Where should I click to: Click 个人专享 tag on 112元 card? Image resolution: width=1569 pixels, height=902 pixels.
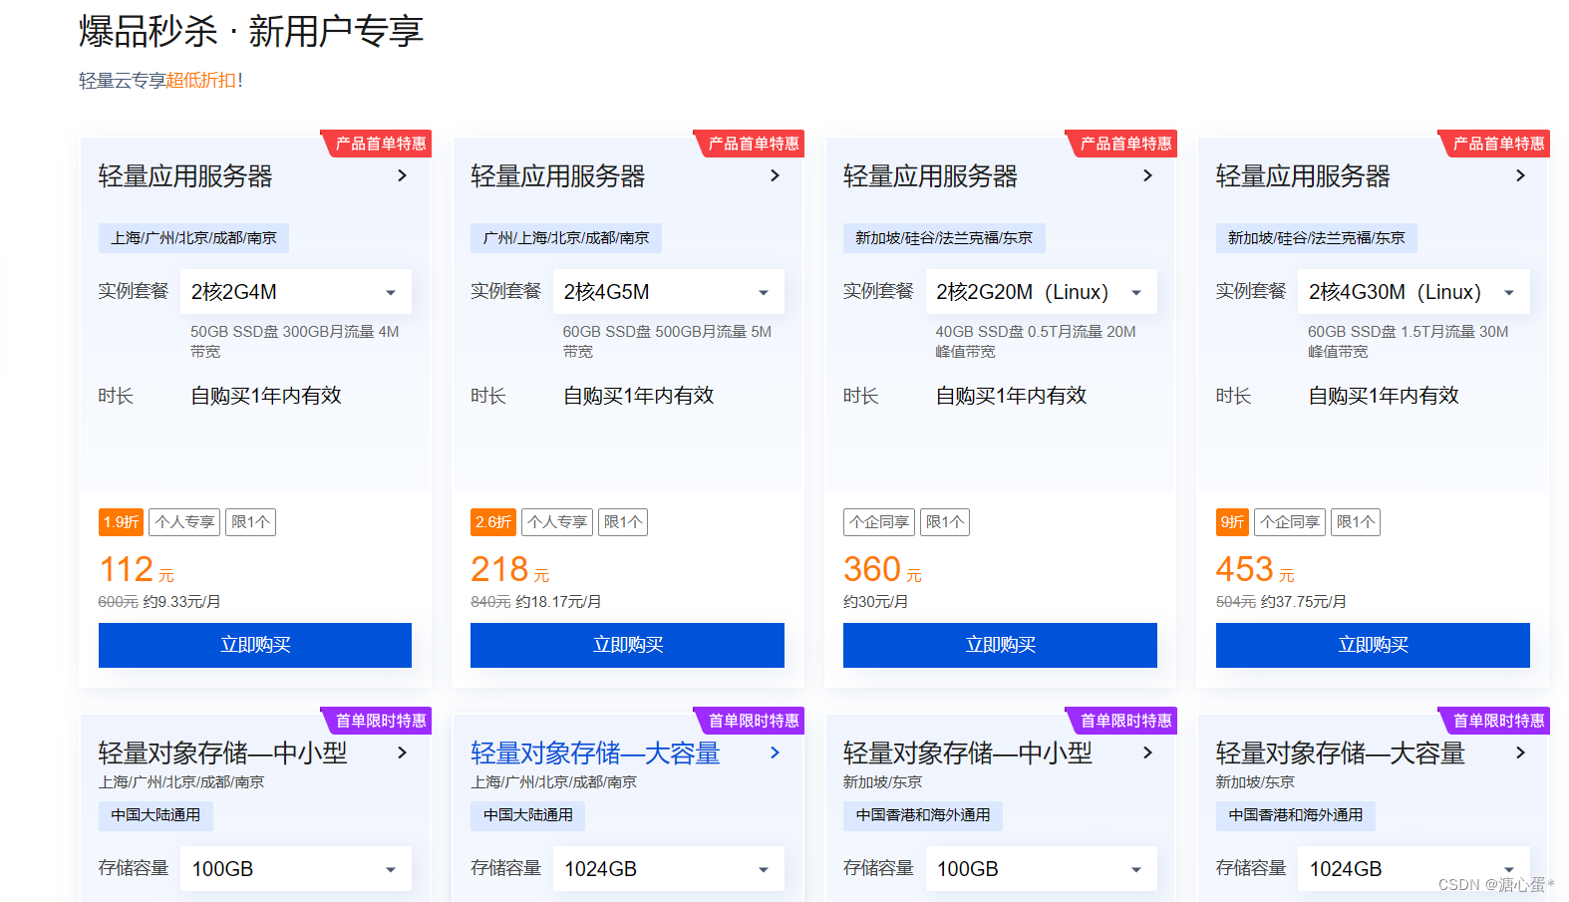(x=184, y=522)
